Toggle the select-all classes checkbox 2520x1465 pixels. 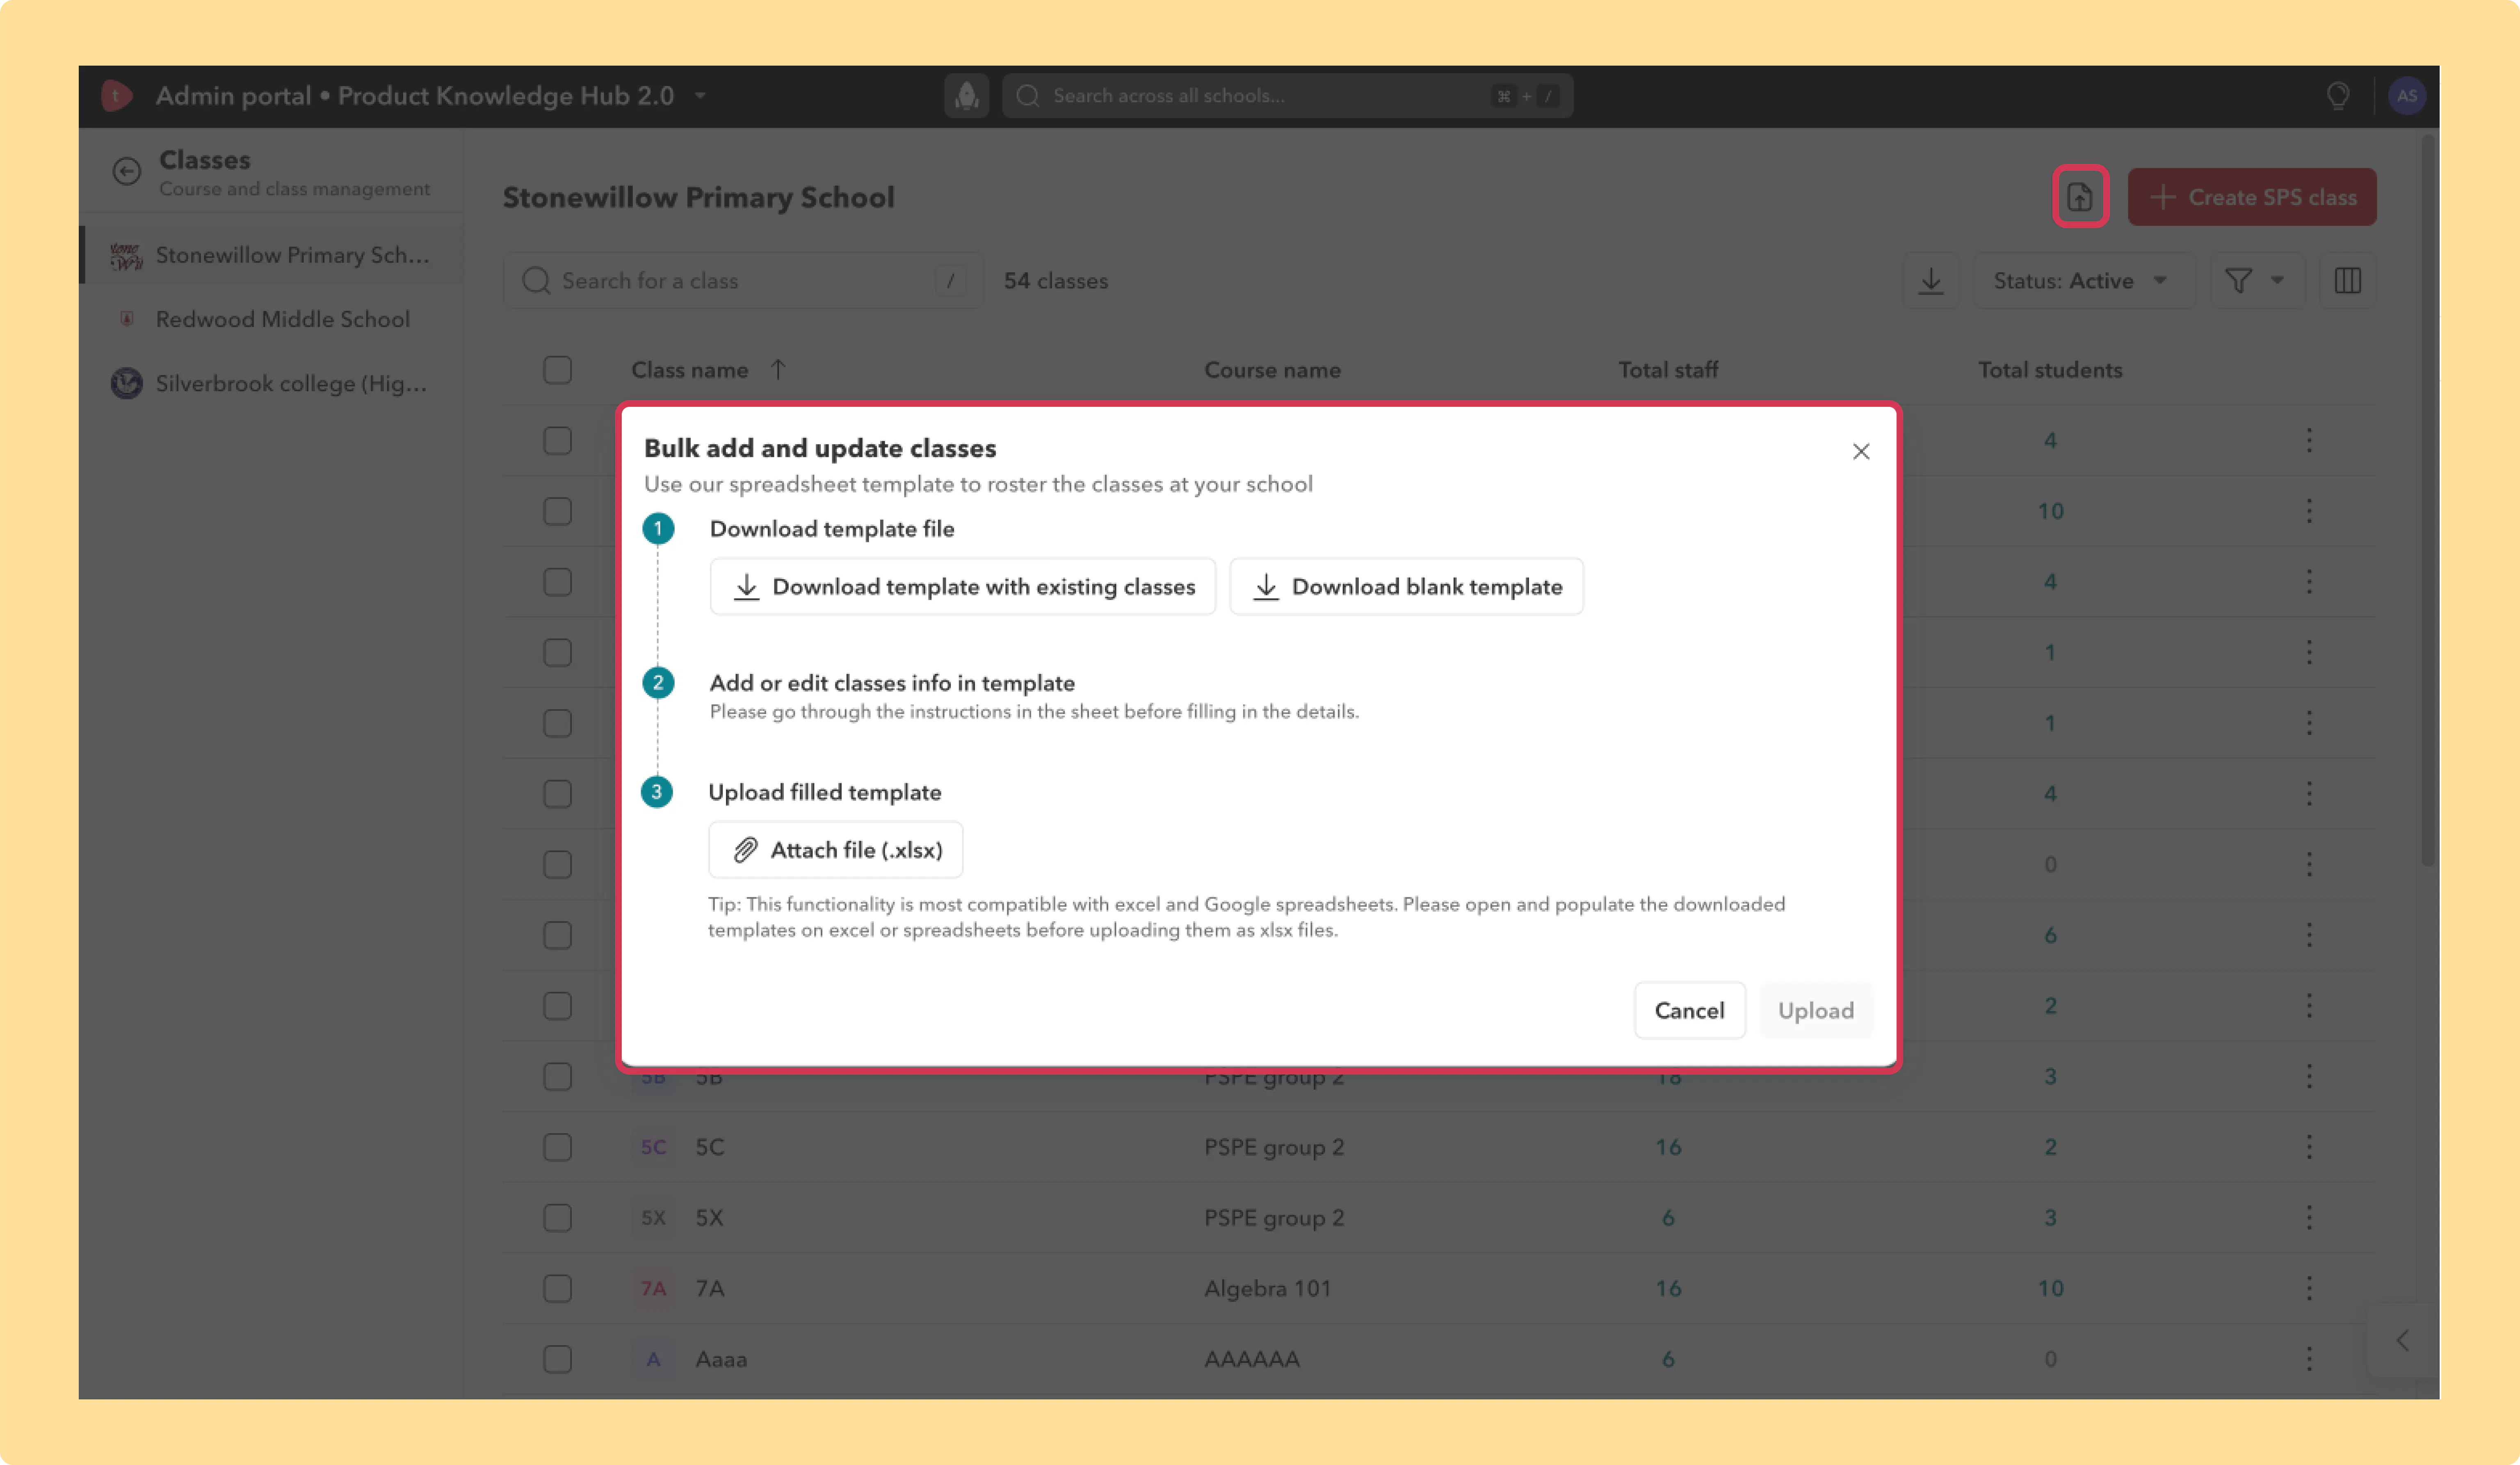coord(557,370)
